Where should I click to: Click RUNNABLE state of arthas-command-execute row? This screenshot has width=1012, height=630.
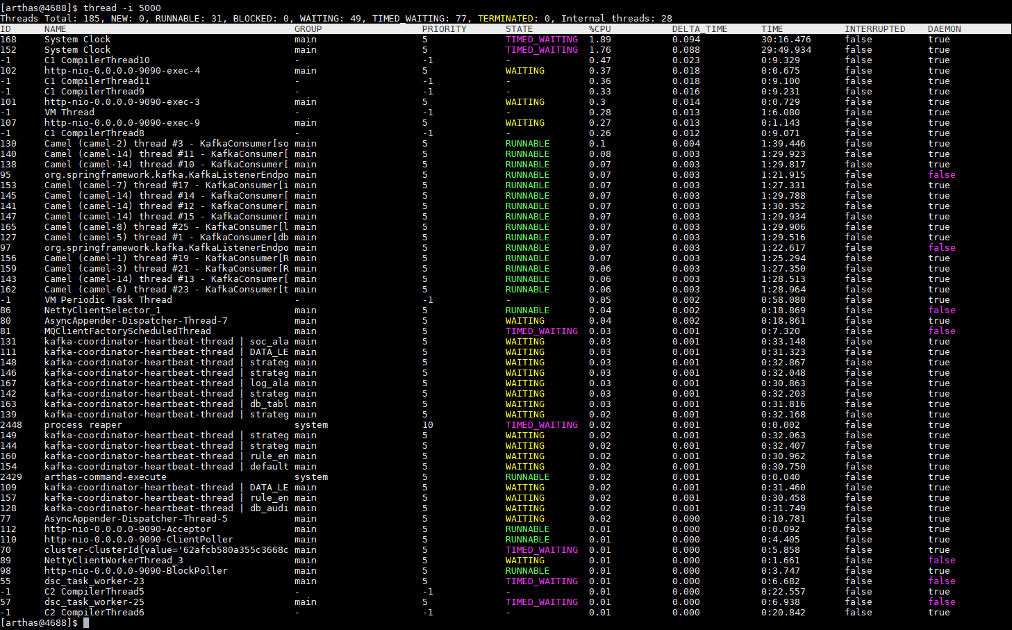pyautogui.click(x=528, y=477)
